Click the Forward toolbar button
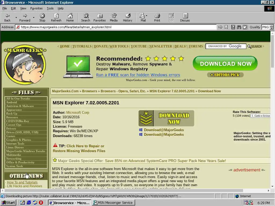Image resolution: width=275 pixels, height=206 pixels. tap(25, 17)
